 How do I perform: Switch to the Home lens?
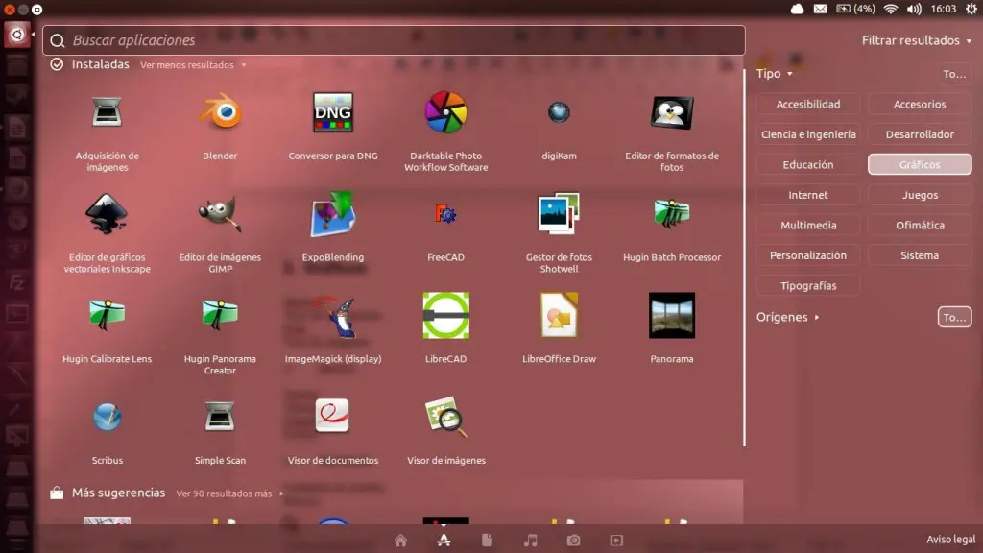[x=400, y=540]
